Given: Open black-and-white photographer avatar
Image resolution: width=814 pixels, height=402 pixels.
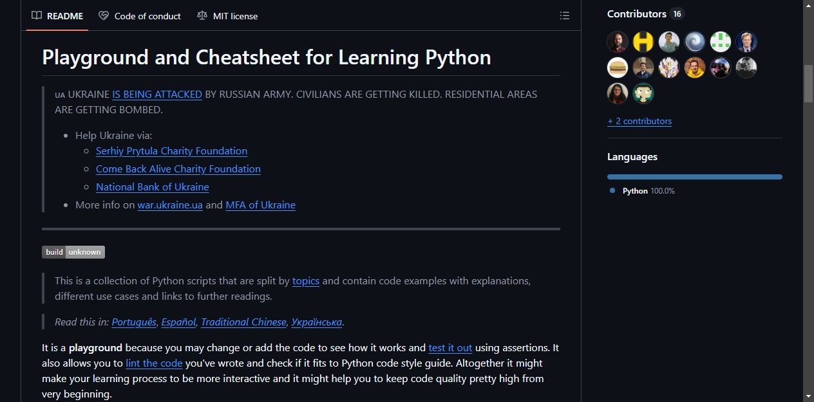Looking at the screenshot, I should click(746, 68).
